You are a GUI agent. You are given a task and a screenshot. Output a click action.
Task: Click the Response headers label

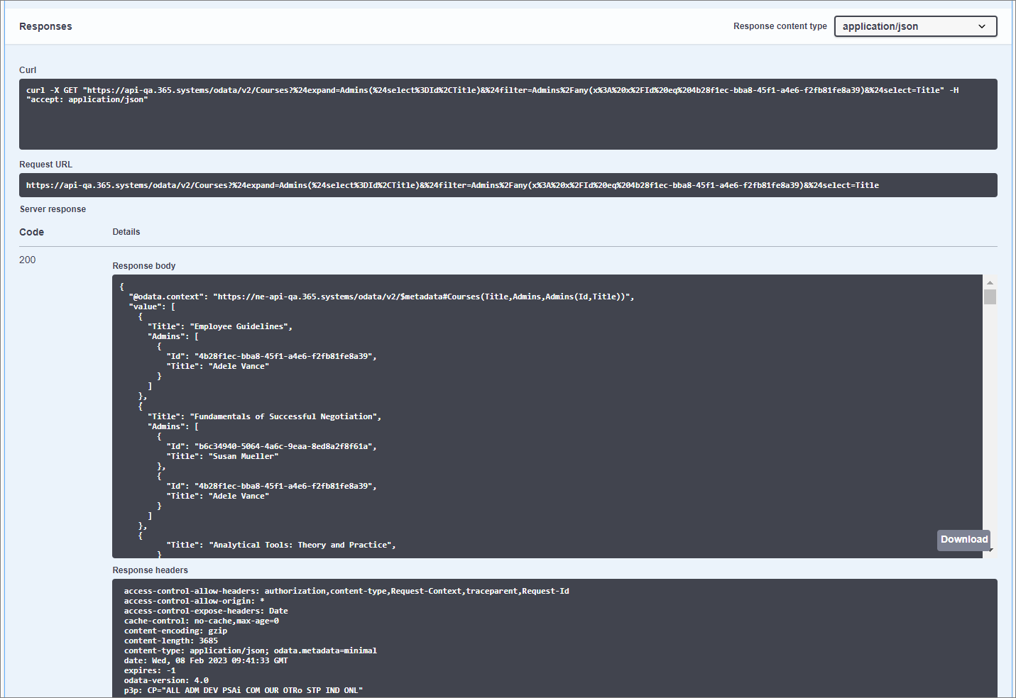pyautogui.click(x=150, y=570)
